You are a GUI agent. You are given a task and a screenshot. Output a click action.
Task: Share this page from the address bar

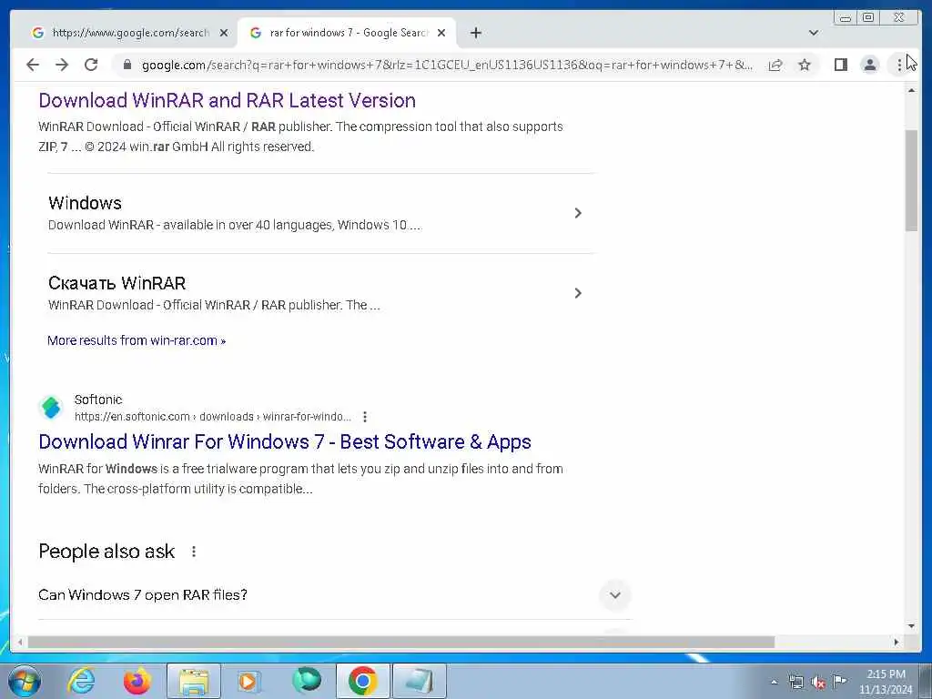[x=775, y=65]
